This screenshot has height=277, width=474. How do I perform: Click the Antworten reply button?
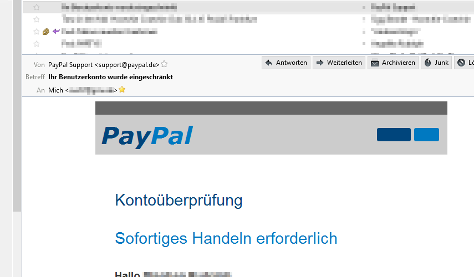[x=286, y=63]
